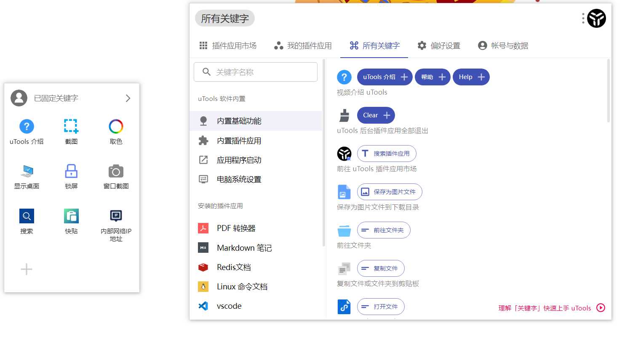
Task: Click the 所有关键字 title chip
Action: [225, 19]
